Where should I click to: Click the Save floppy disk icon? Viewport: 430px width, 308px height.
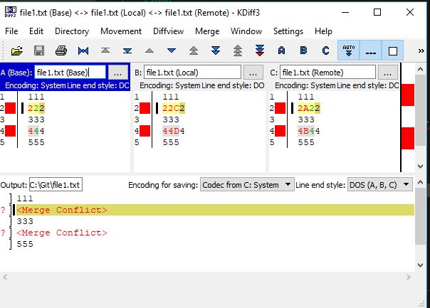click(39, 51)
